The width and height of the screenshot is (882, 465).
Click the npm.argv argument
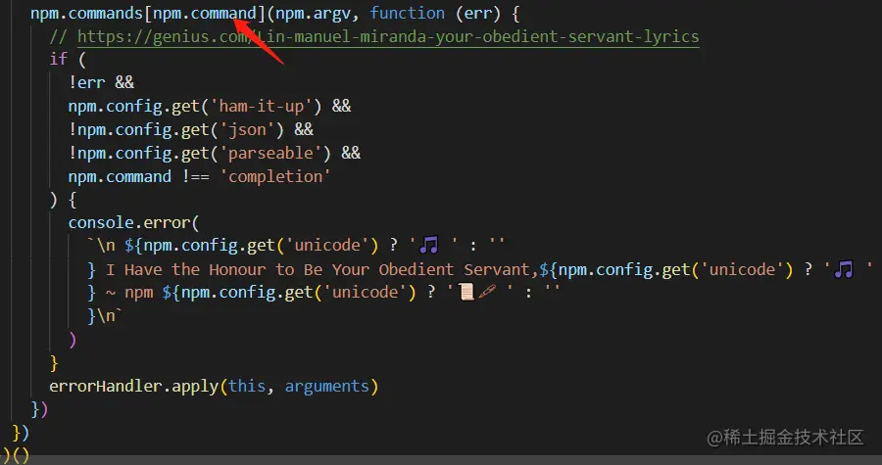click(x=313, y=14)
